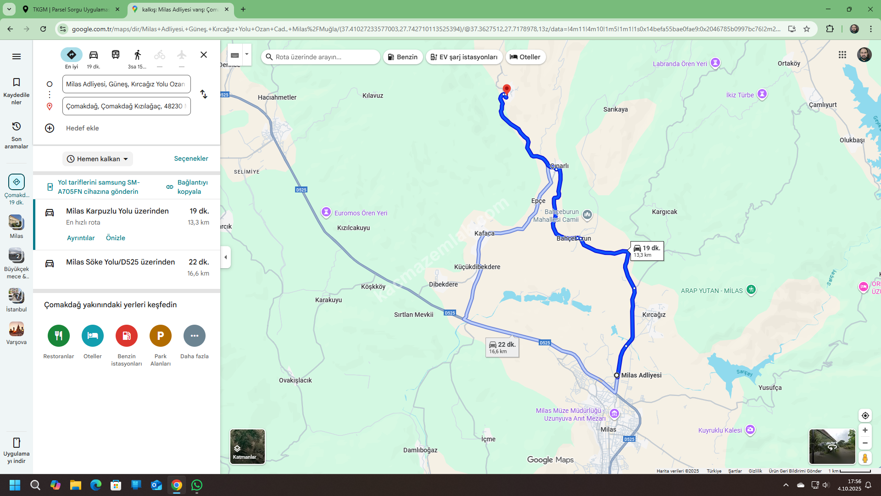Click the my location button
Image resolution: width=881 pixels, height=496 pixels.
865,416
